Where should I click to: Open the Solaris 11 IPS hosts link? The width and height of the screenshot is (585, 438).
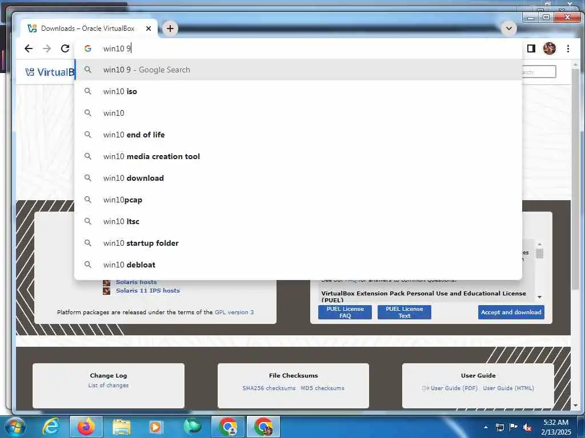pos(148,290)
